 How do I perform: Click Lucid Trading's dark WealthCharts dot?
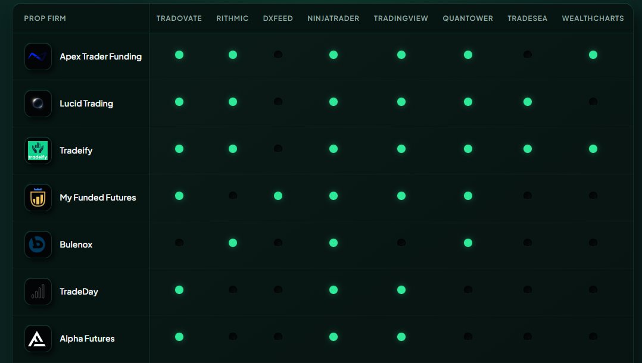pyautogui.click(x=593, y=102)
